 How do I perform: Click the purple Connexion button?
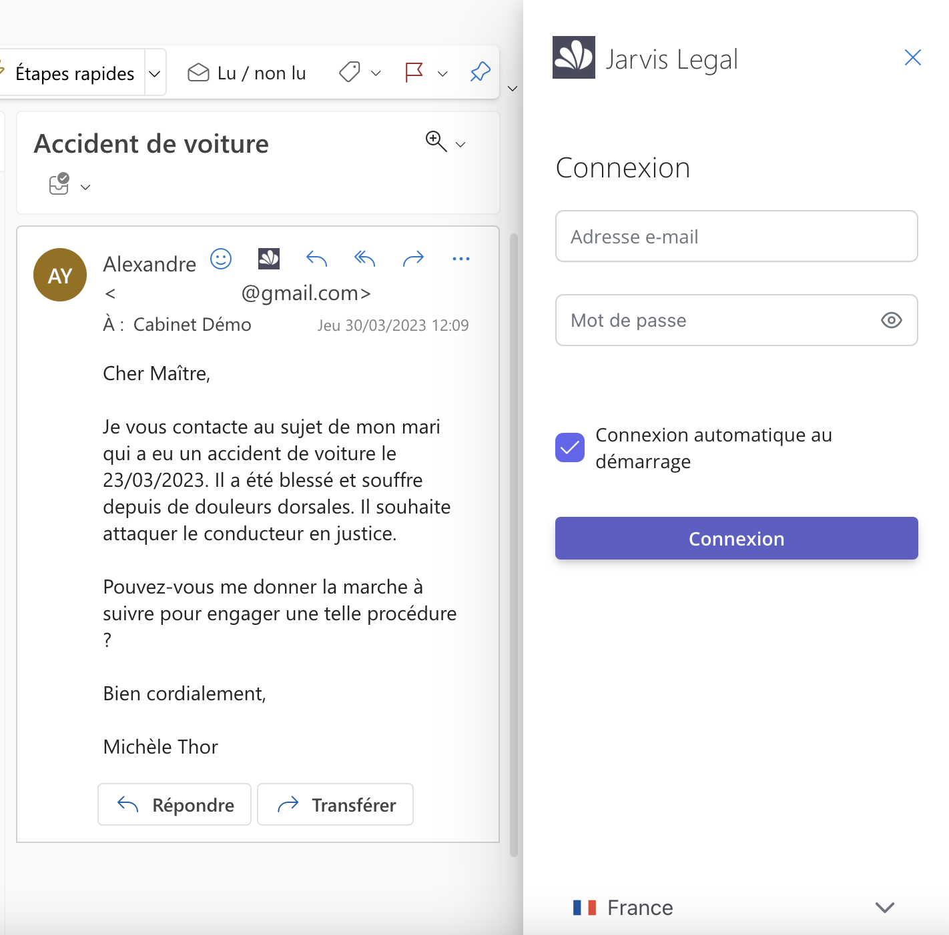[737, 538]
